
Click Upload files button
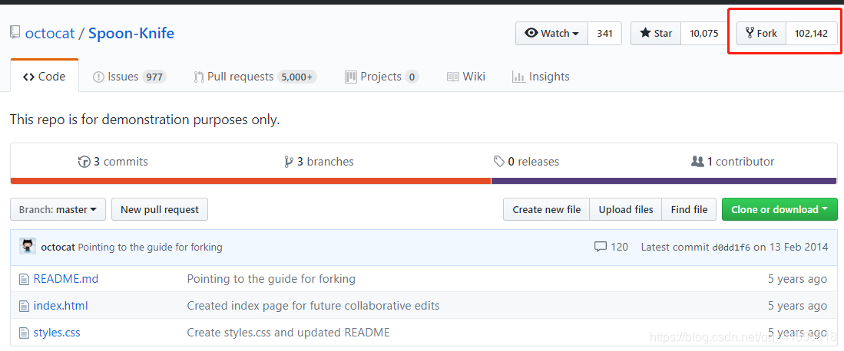pos(626,209)
